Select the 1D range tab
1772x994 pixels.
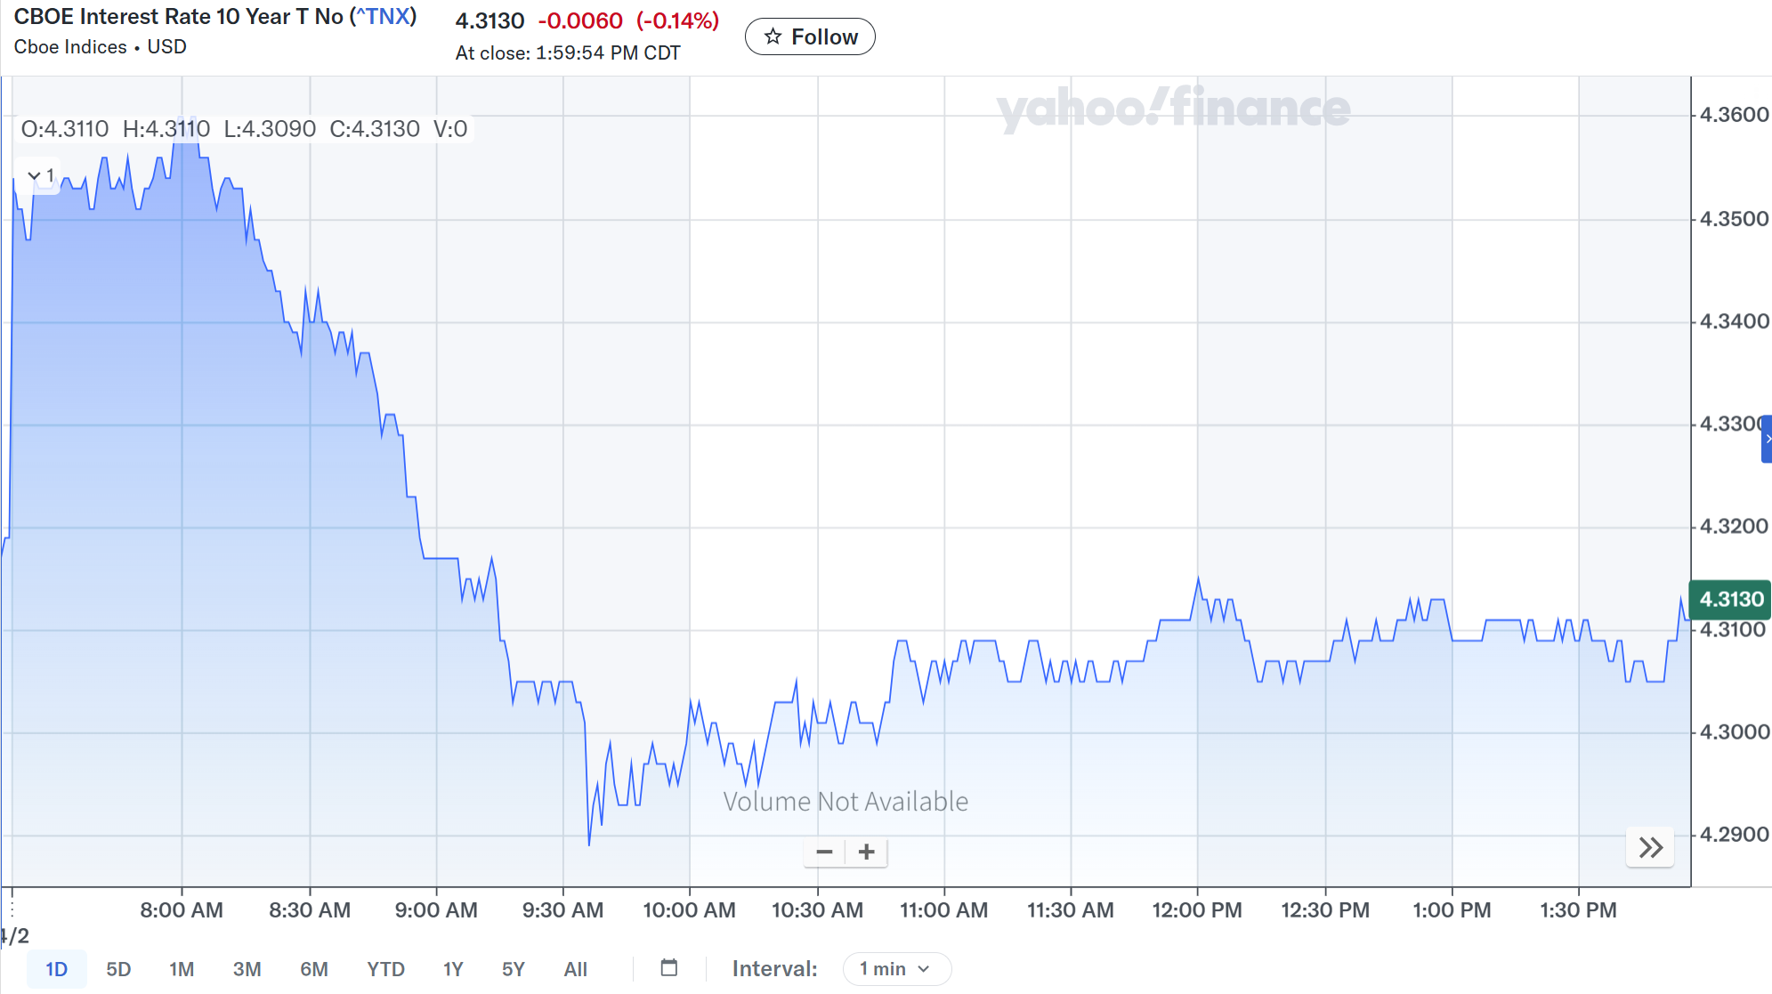(x=56, y=968)
